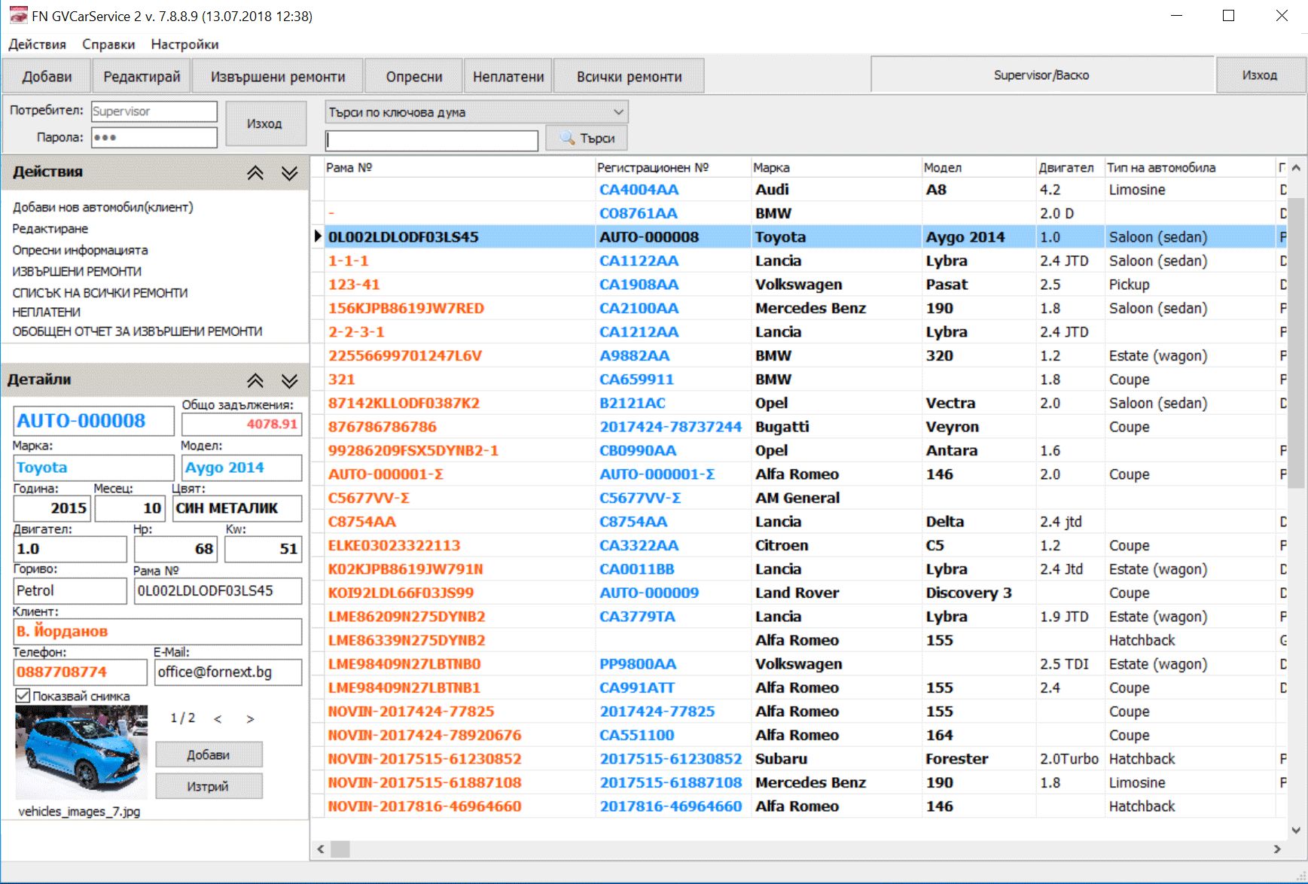Expand the Детайли panel with the down chevron
This screenshot has width=1308, height=884.
pos(289,380)
